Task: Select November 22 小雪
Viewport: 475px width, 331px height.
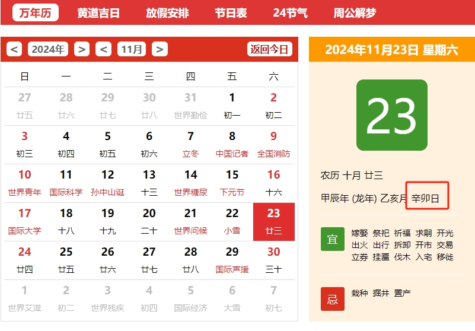Action: click(x=232, y=222)
